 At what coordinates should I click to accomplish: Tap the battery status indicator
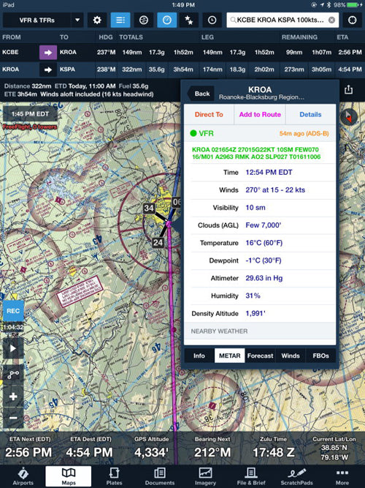[353, 4]
